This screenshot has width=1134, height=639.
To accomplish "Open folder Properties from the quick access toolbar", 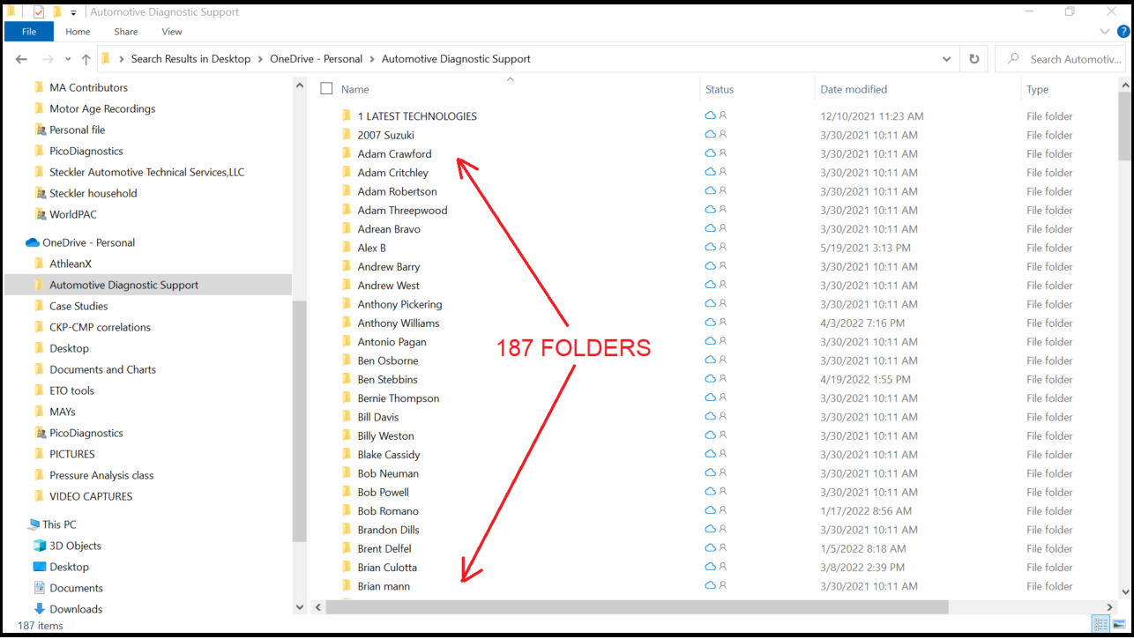I will click(38, 11).
